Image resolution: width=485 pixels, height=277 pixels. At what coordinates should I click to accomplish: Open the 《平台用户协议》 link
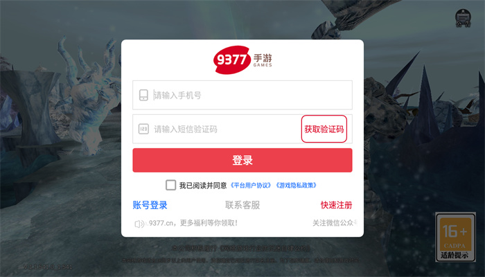tap(251, 186)
